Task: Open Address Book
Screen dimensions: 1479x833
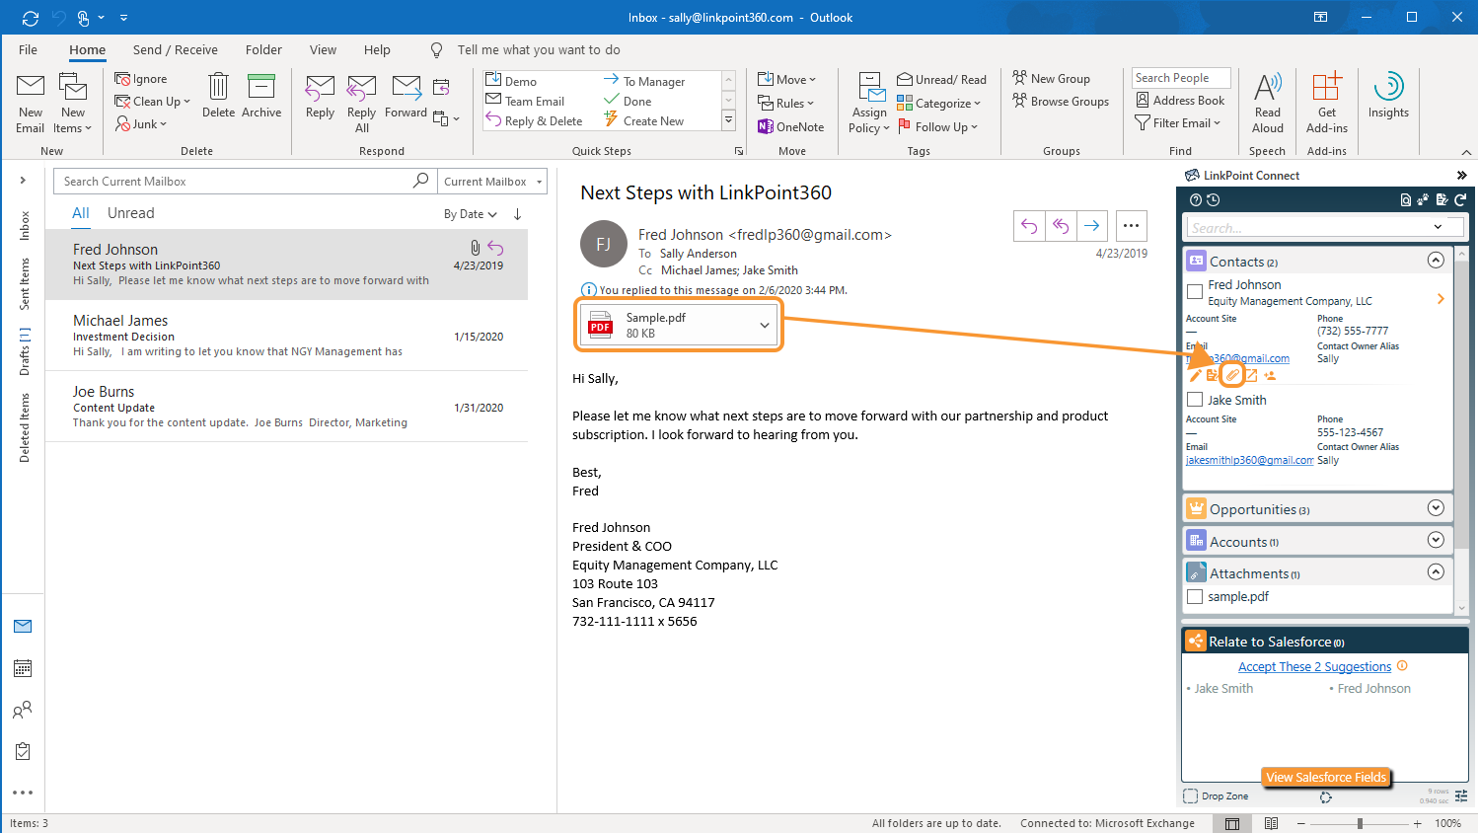Action: (x=1180, y=100)
